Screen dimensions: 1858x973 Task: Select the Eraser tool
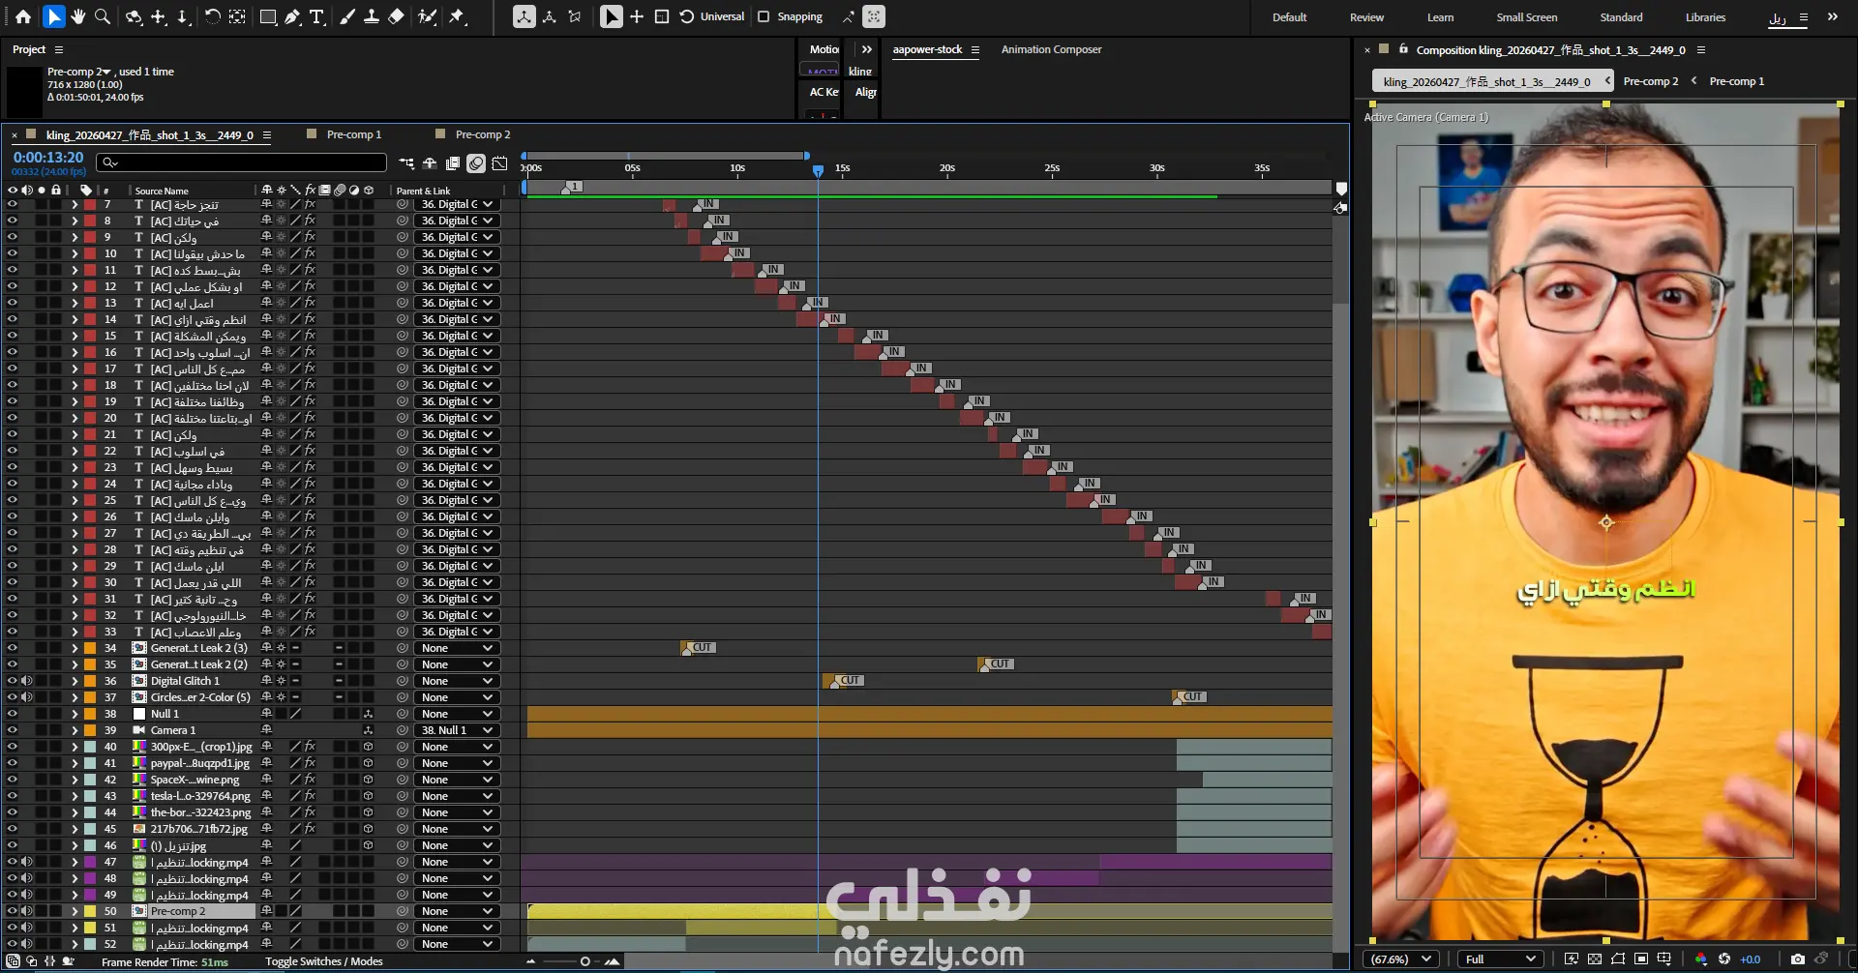[x=396, y=16]
